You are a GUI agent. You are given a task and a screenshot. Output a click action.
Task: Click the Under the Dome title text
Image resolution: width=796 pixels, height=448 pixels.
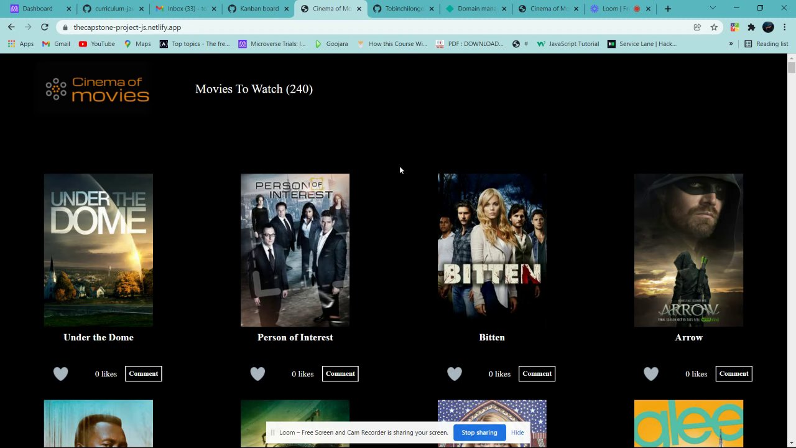click(98, 337)
